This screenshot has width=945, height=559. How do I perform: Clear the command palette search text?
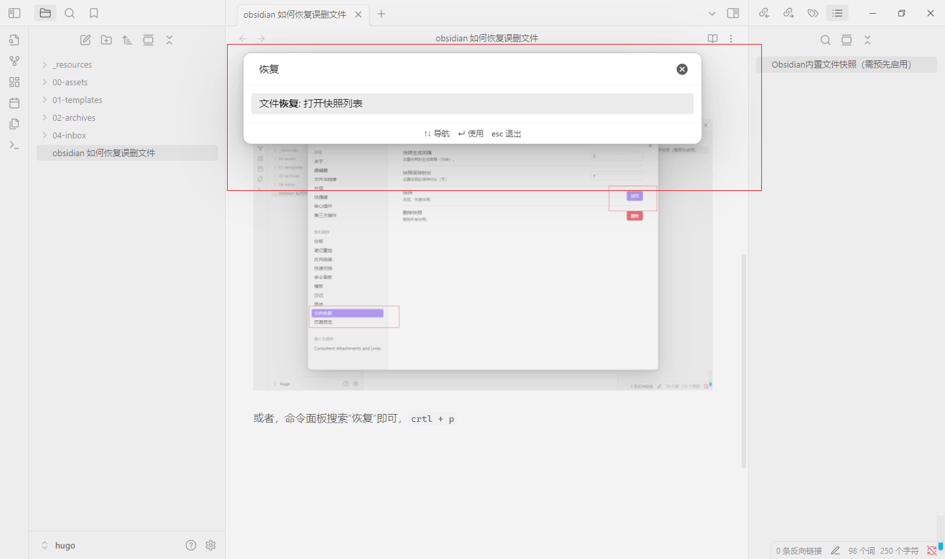[682, 69]
